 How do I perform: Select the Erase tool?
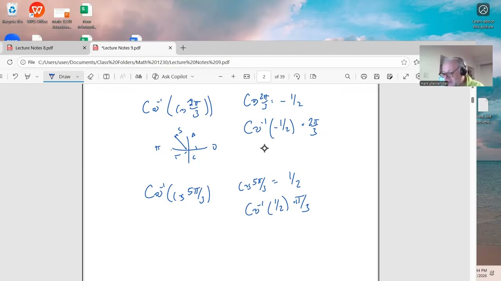tap(90, 76)
